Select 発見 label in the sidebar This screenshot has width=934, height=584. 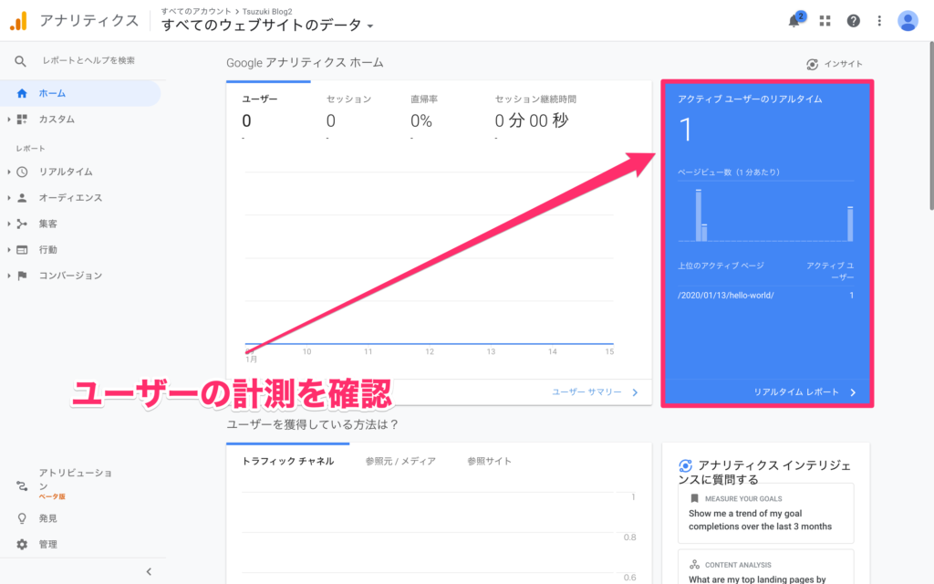[47, 518]
